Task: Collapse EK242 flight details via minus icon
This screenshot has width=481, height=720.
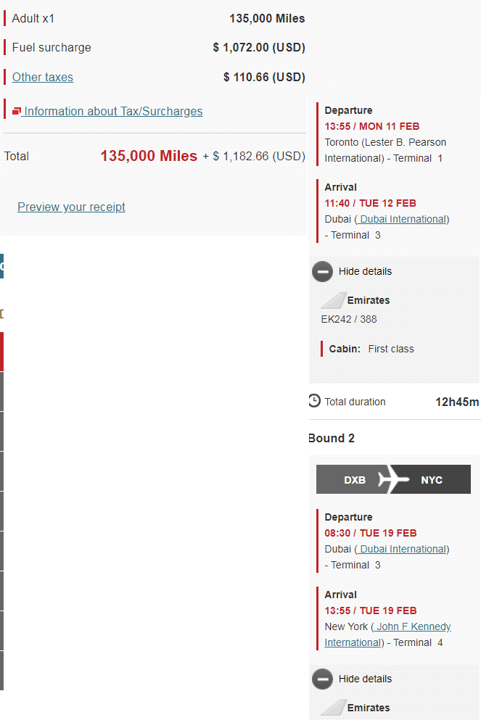Action: pyautogui.click(x=322, y=271)
